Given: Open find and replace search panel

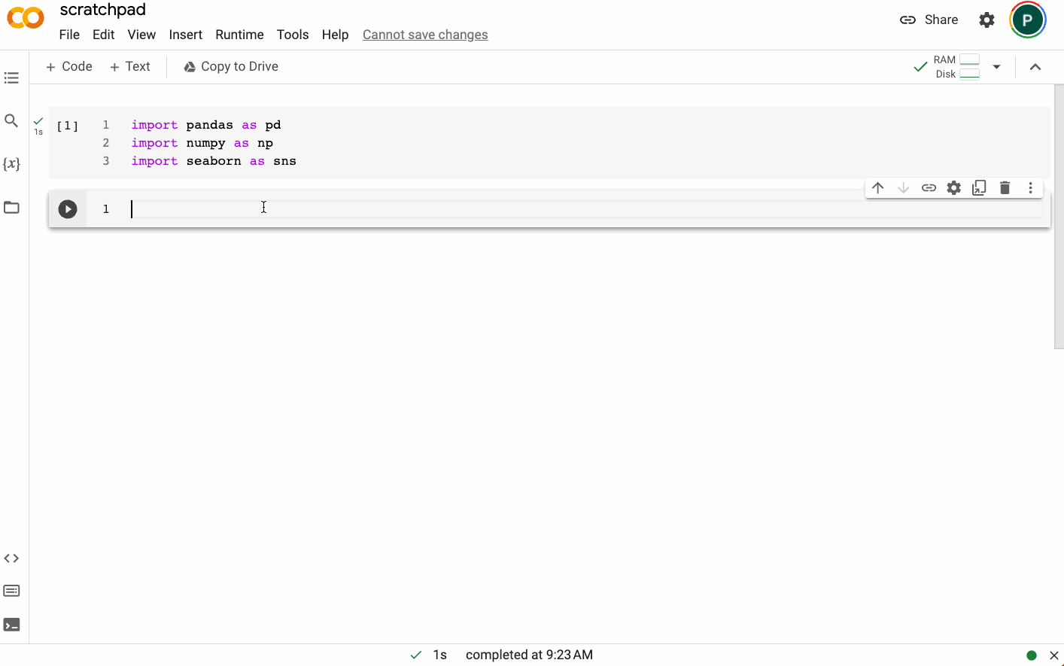Looking at the screenshot, I should [11, 120].
